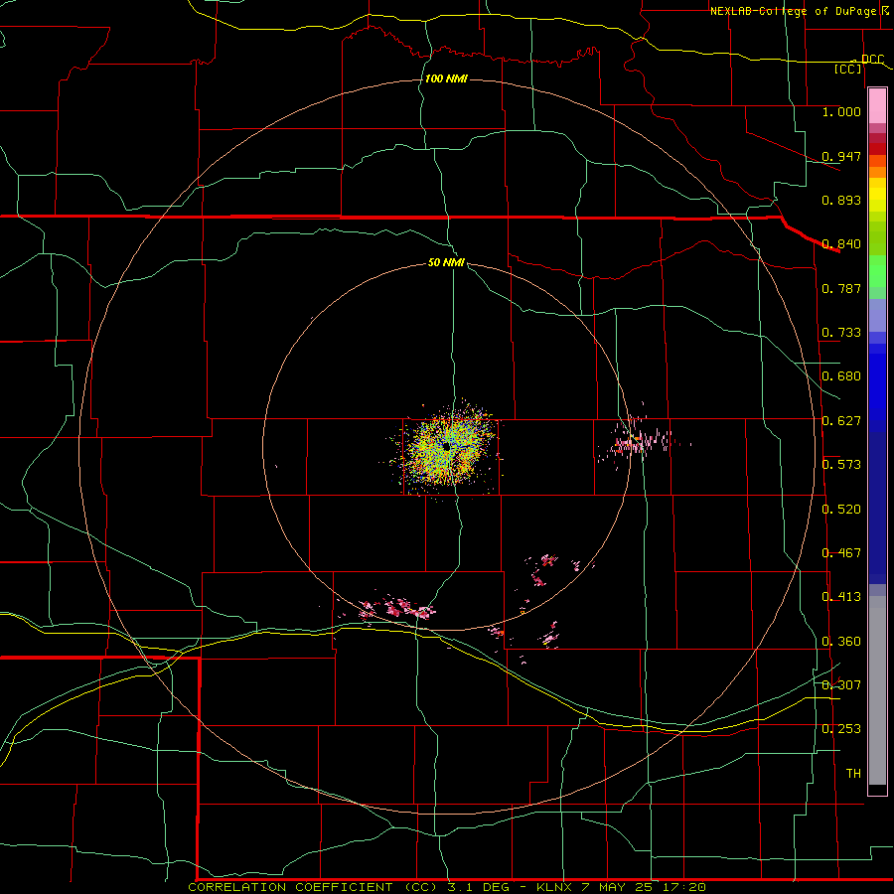
Task: Click the DCC label near the top right
Action: pos(872,59)
